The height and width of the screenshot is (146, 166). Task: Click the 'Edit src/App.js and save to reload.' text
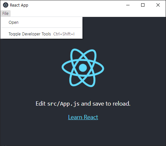point(83,104)
